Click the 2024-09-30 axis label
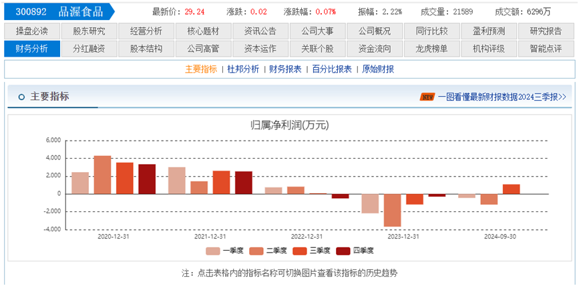The height and width of the screenshot is (286, 579). [x=500, y=237]
